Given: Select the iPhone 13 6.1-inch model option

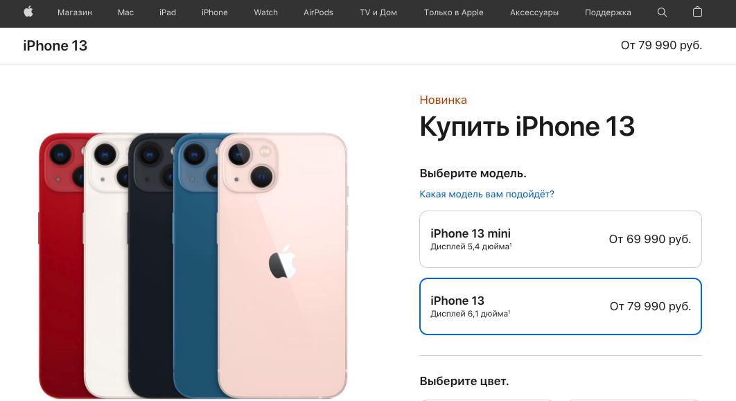Looking at the screenshot, I should (x=561, y=306).
